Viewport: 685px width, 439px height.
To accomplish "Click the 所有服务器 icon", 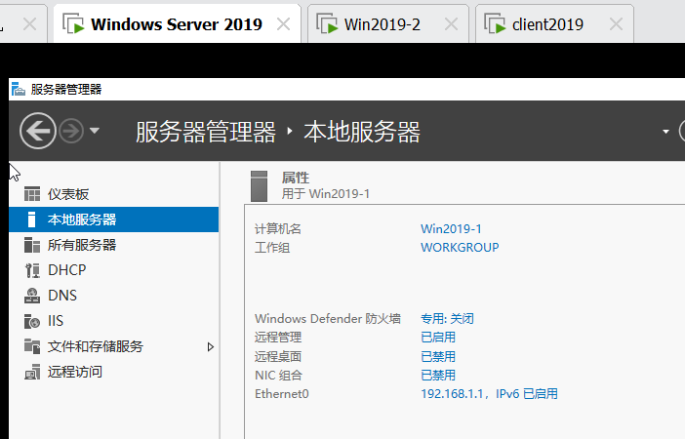I will [32, 245].
